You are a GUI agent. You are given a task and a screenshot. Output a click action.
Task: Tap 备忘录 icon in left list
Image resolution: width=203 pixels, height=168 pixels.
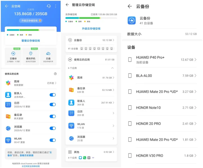[8, 116]
